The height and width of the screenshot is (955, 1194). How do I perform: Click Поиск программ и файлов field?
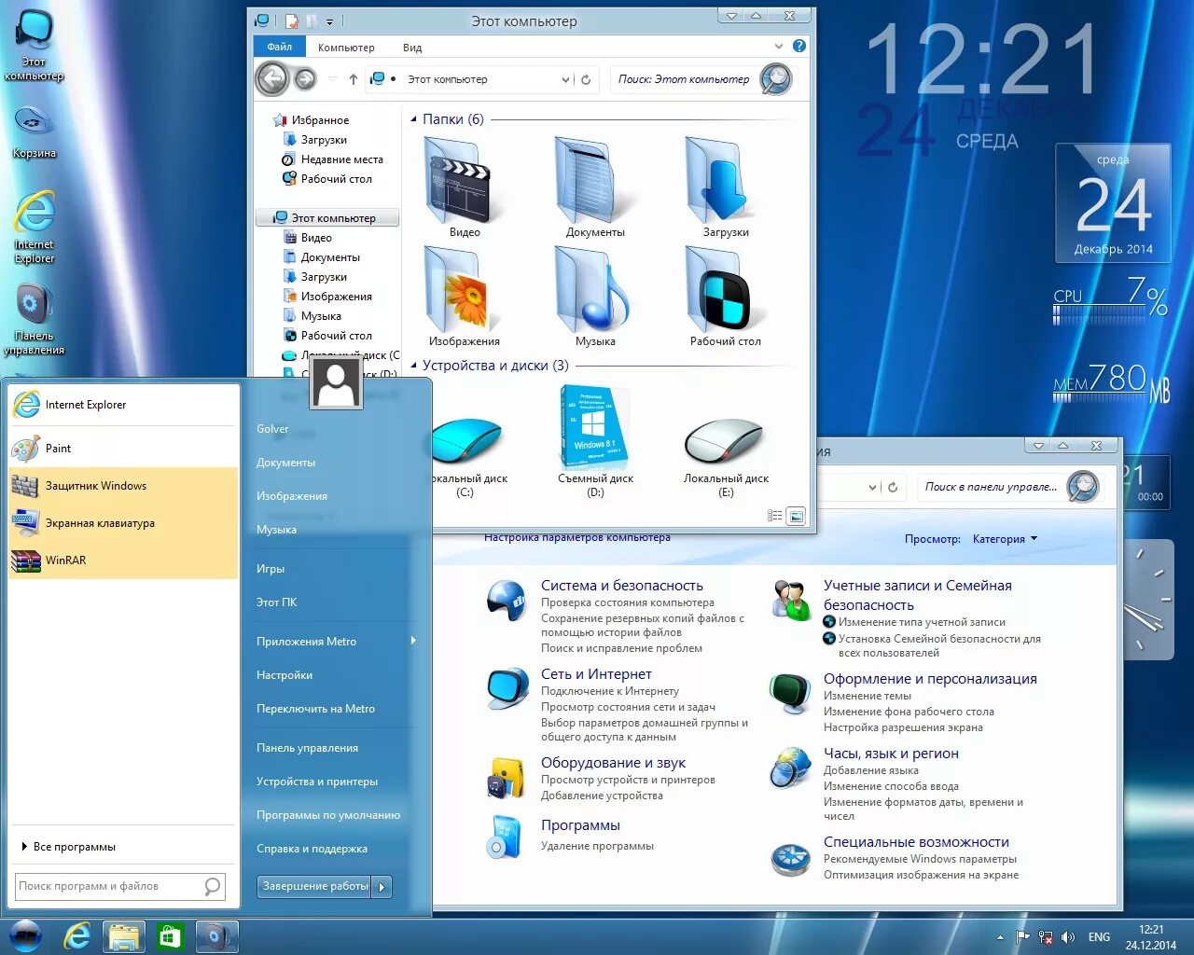[x=119, y=886]
